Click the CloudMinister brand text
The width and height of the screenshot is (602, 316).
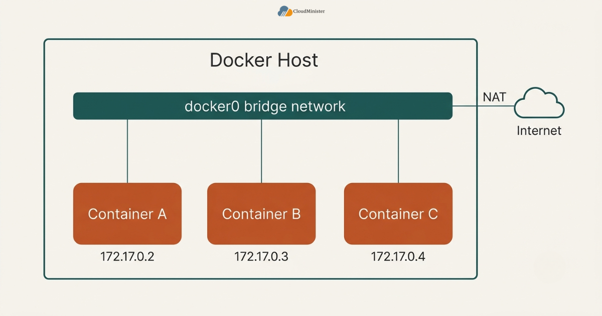click(309, 11)
